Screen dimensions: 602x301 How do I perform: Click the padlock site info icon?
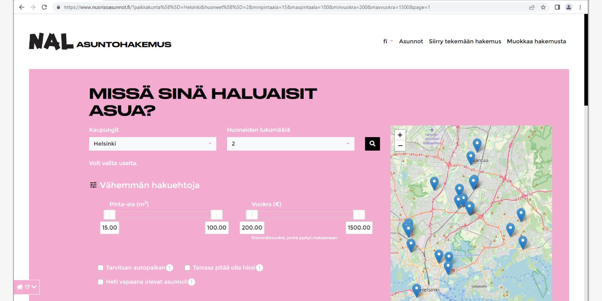(x=58, y=7)
